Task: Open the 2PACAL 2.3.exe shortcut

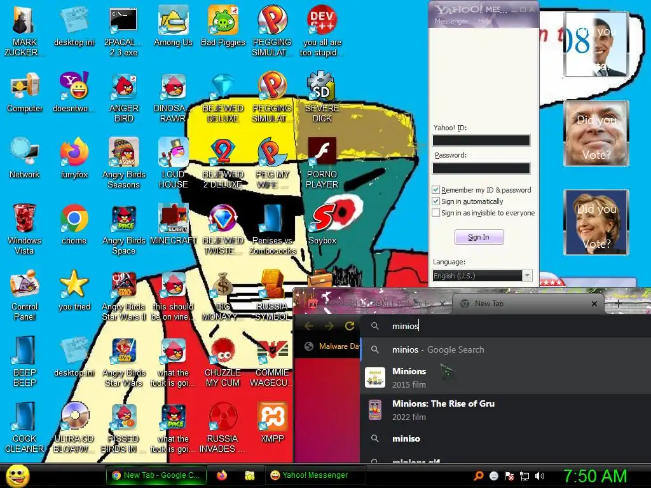Action: [x=123, y=21]
